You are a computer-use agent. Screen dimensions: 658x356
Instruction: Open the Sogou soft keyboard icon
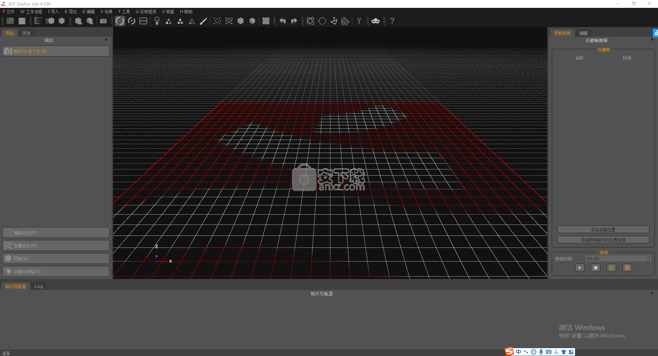click(549, 352)
